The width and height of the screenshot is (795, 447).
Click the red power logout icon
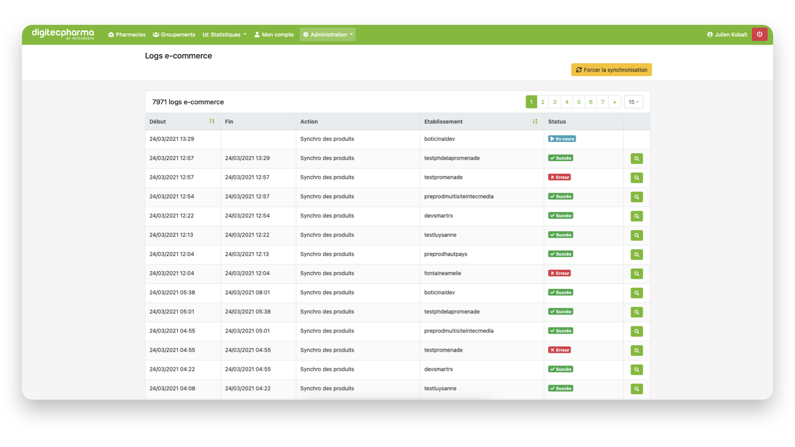(x=759, y=34)
